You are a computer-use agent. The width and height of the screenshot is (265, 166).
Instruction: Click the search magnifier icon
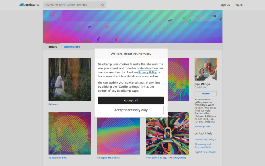coord(102,5)
